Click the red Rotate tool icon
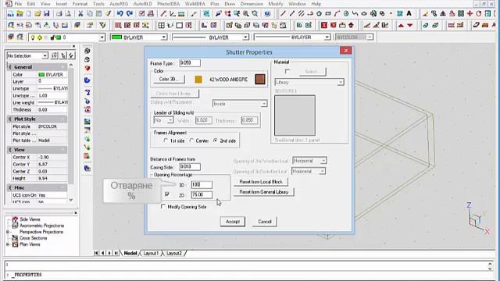 (x=479, y=14)
